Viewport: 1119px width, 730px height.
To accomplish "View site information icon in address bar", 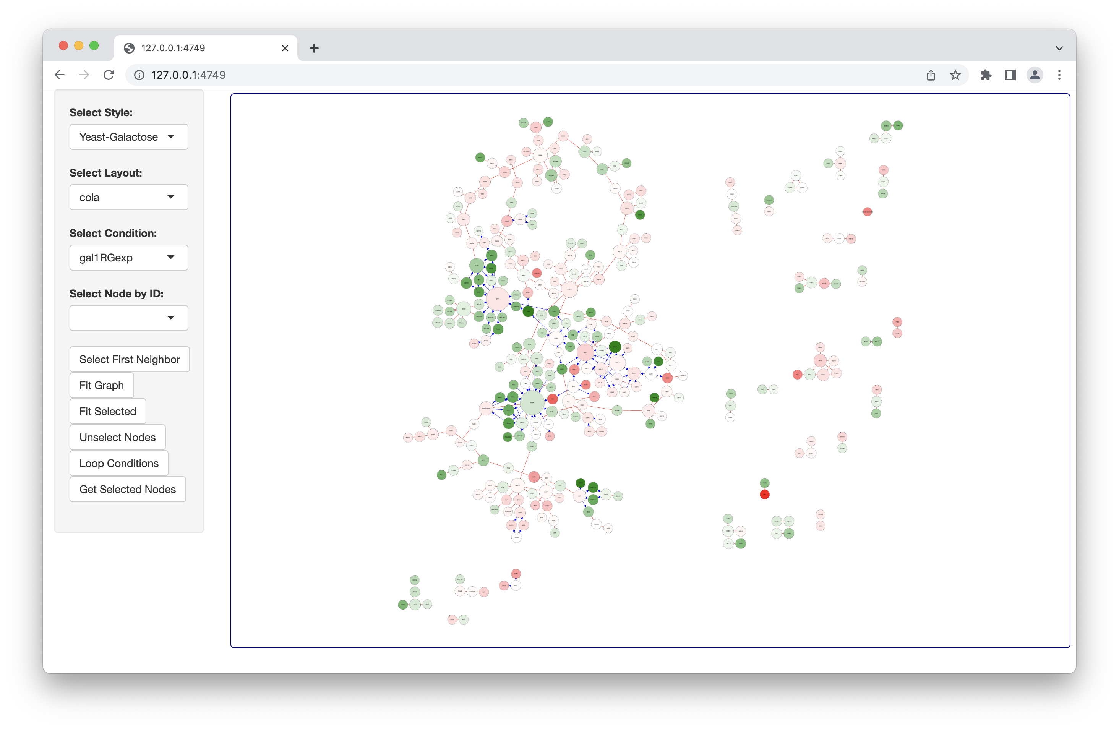I will (139, 75).
